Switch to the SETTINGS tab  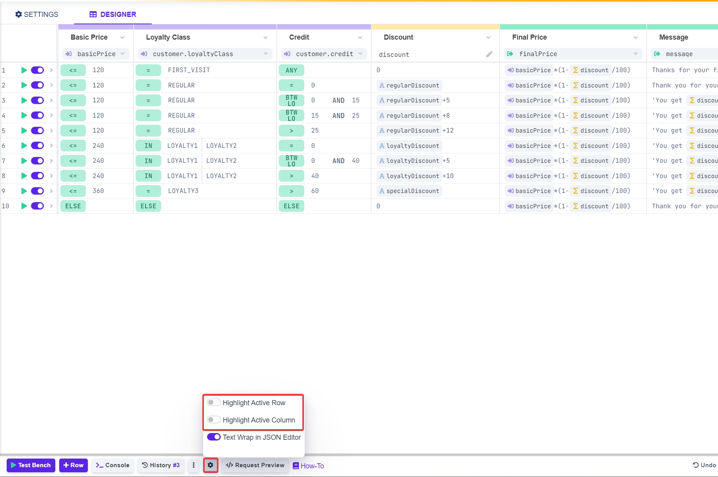pos(36,15)
